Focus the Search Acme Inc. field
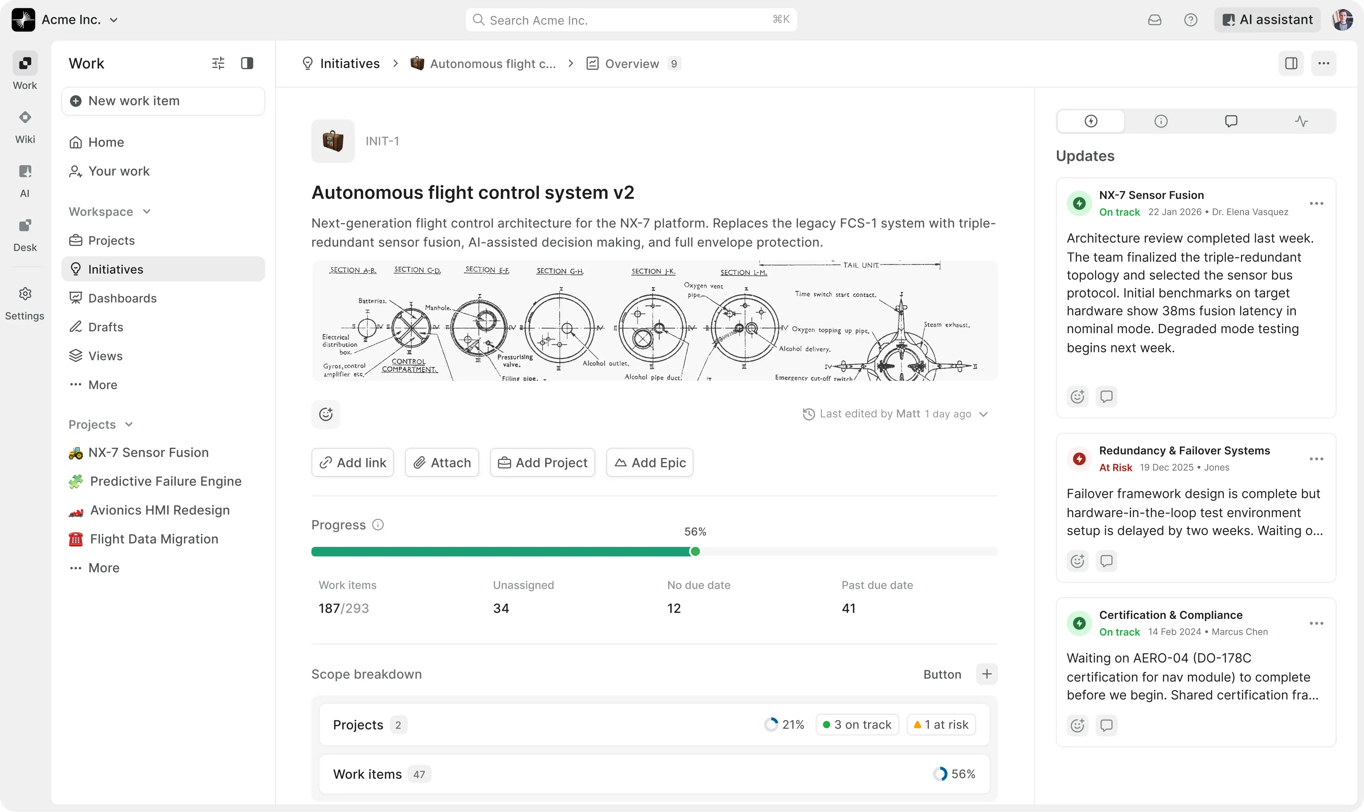 click(632, 20)
